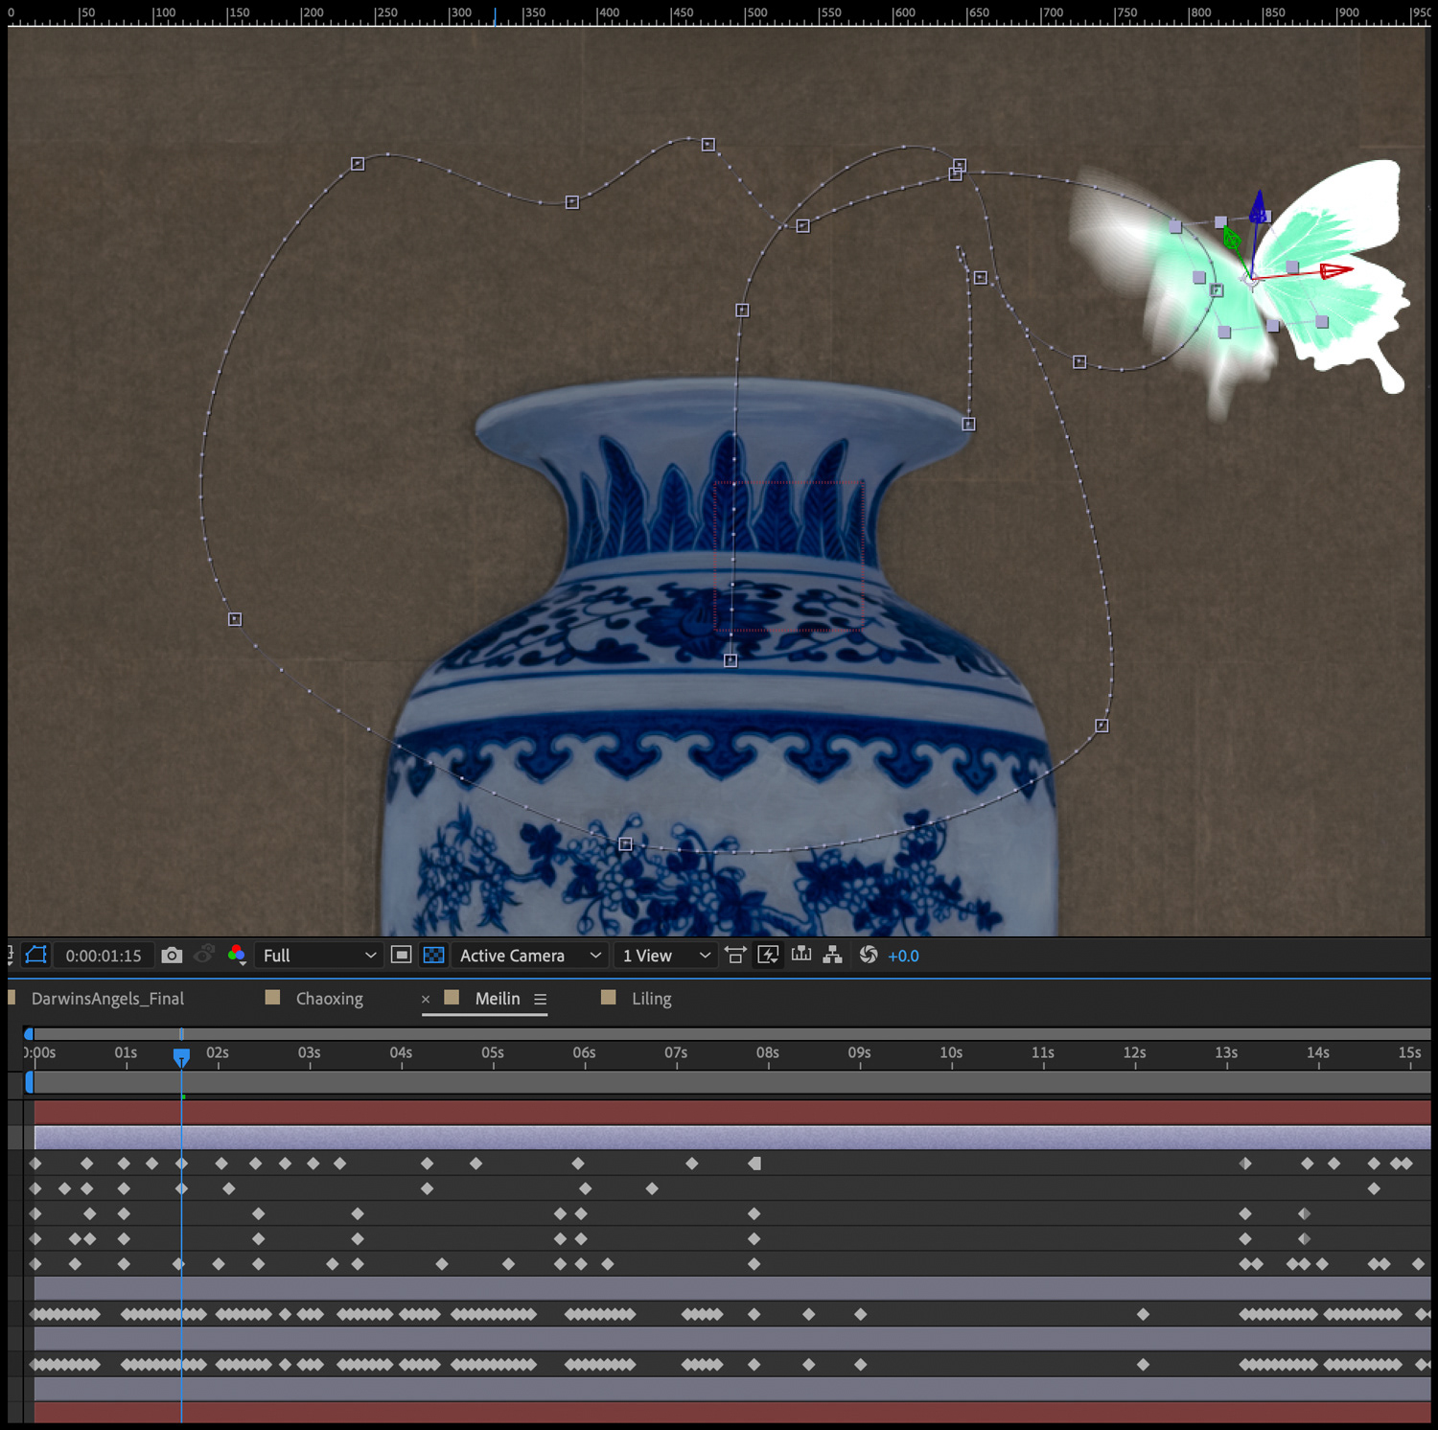
Task: Click the Timeline icon in viewer footer
Action: click(x=801, y=955)
